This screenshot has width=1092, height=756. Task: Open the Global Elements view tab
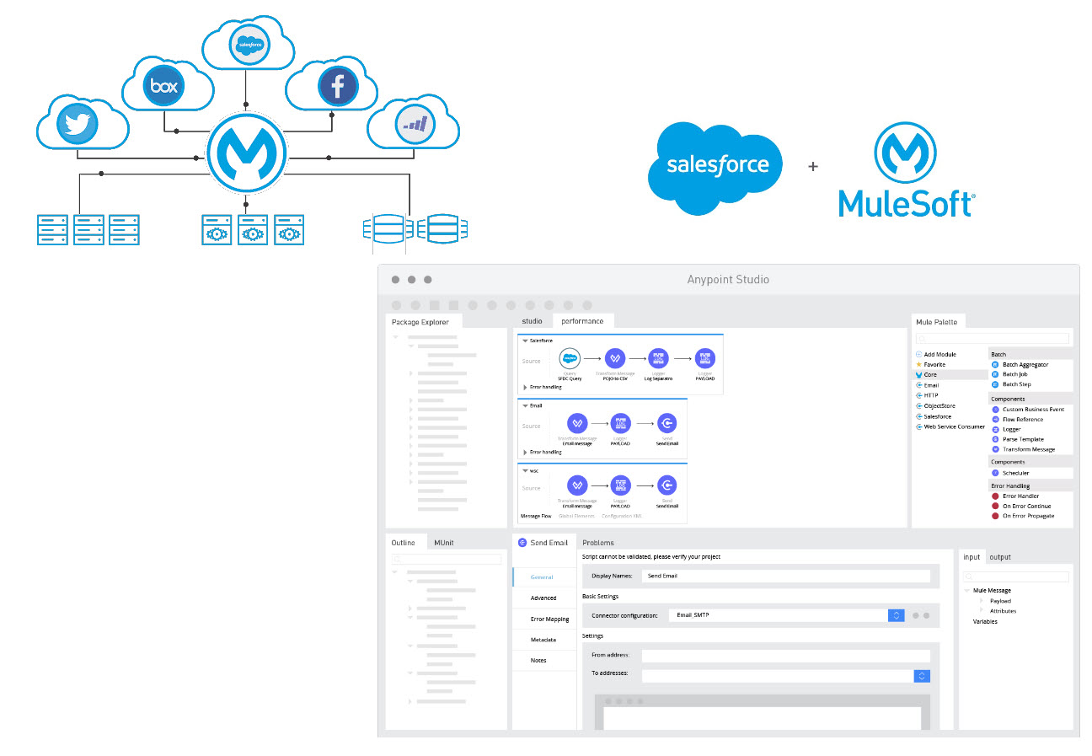click(x=576, y=516)
